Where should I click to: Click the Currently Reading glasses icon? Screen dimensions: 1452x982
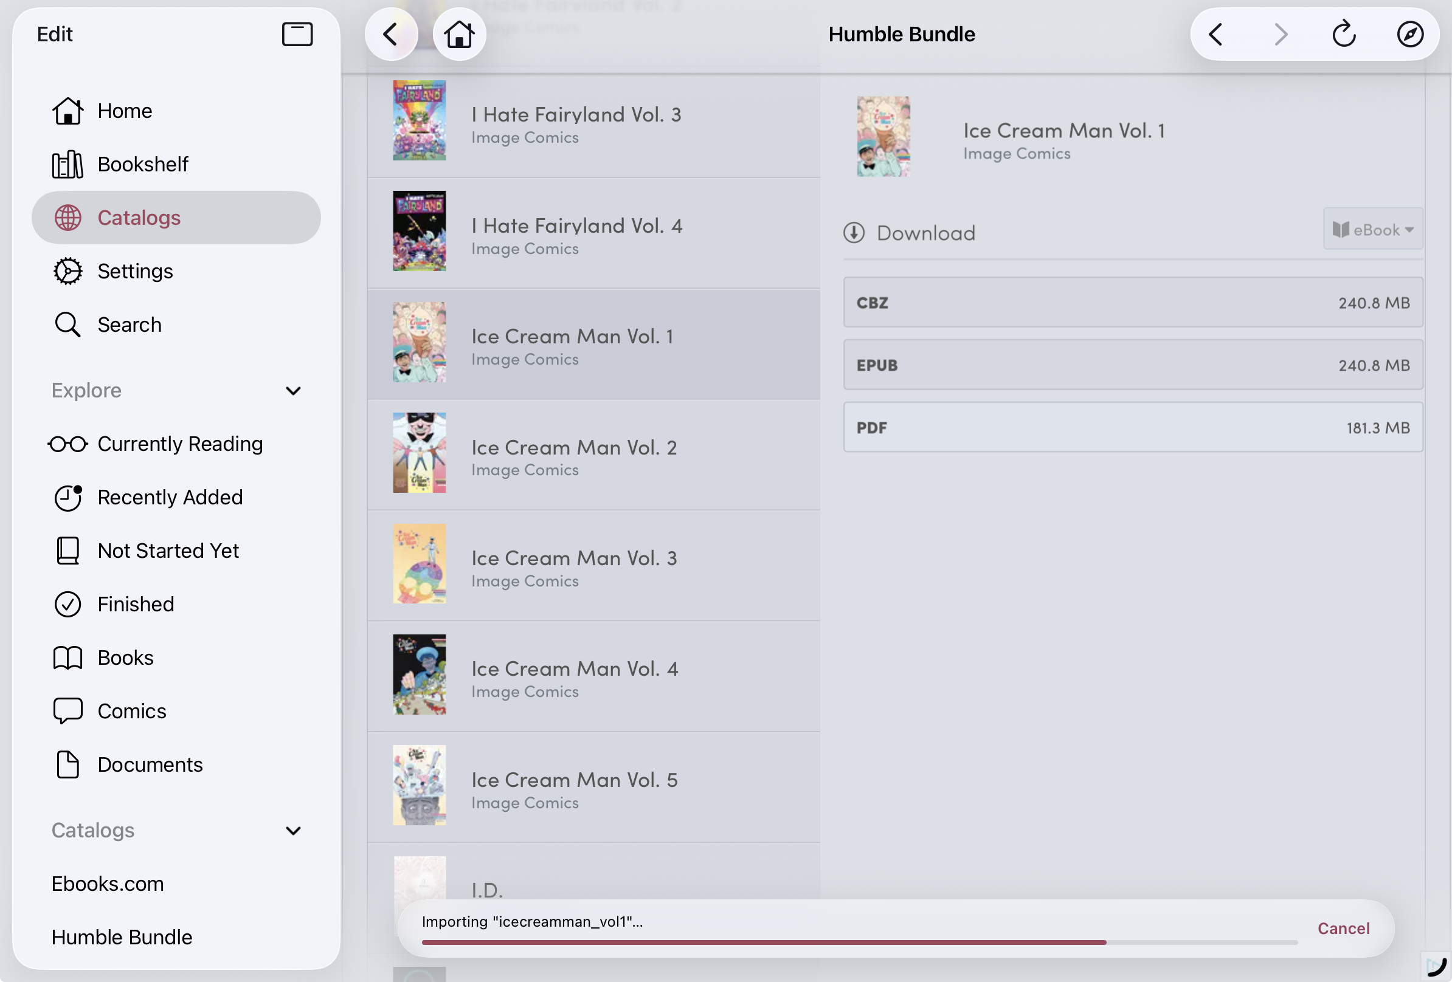pyautogui.click(x=67, y=444)
